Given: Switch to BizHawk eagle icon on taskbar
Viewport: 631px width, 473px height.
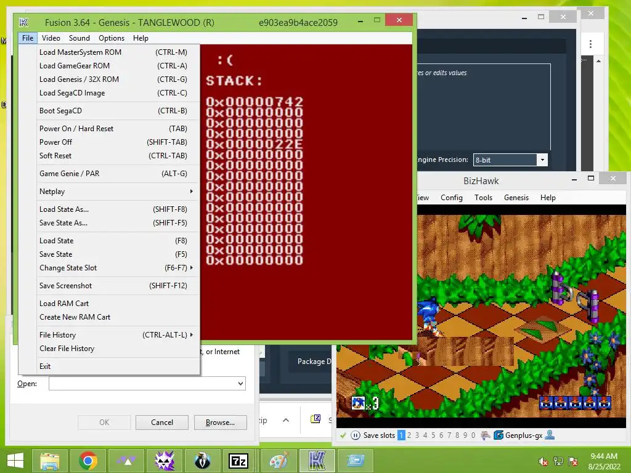Looking at the screenshot, I should point(202,461).
